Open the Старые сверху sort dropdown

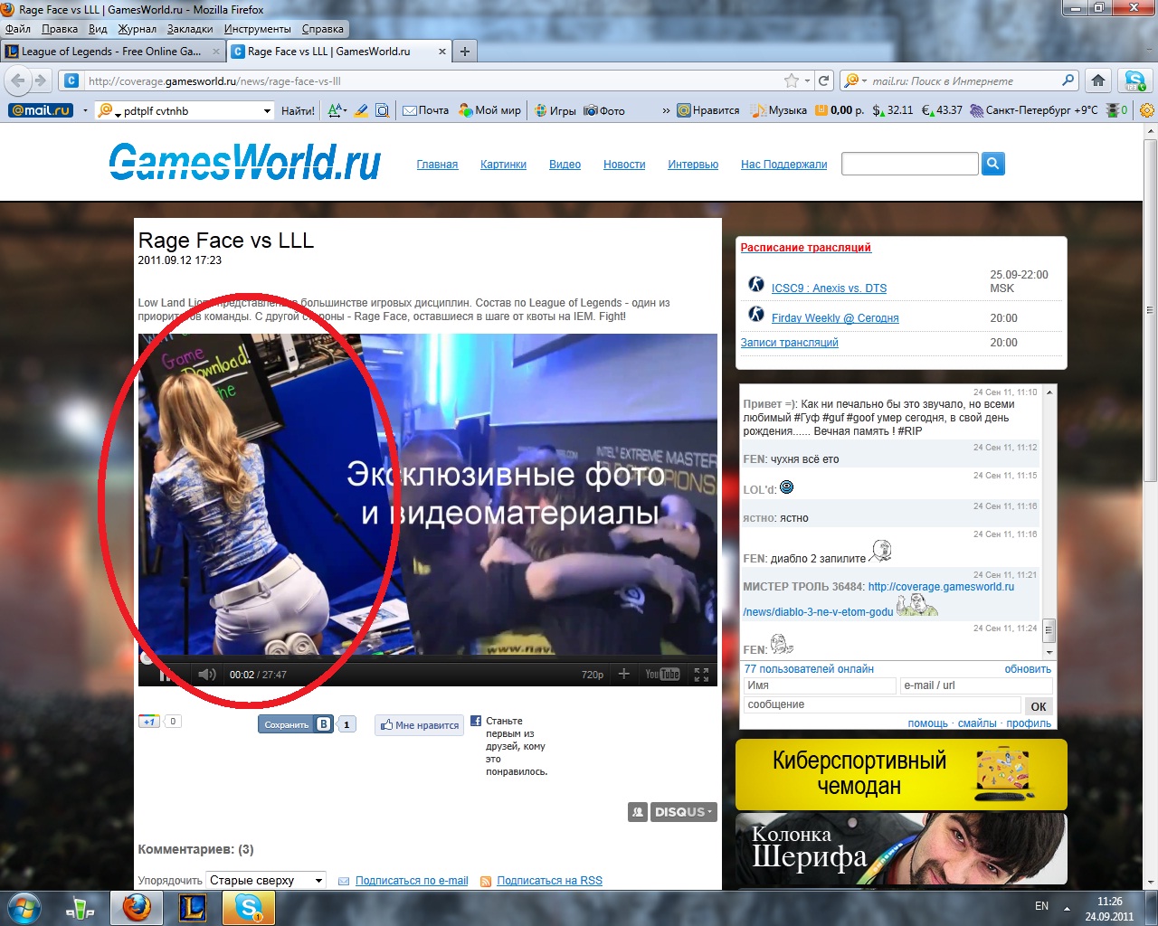266,880
